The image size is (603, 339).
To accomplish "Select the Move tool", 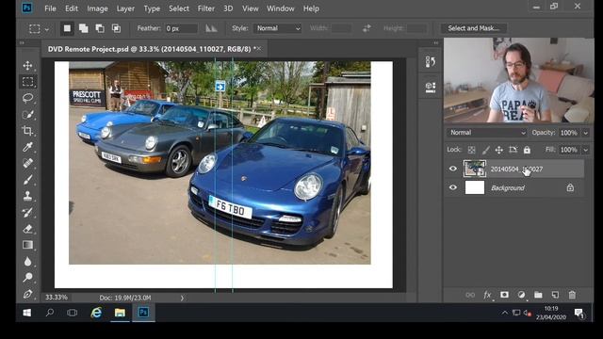I will coord(27,65).
